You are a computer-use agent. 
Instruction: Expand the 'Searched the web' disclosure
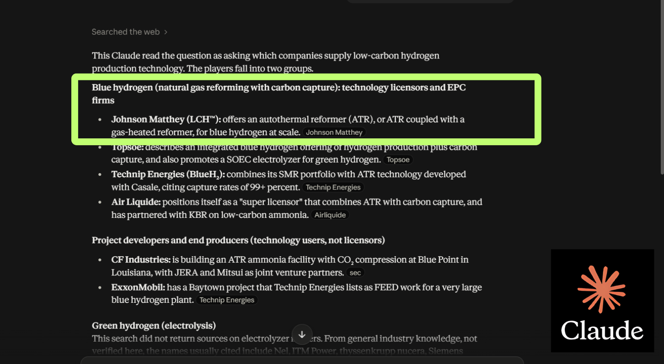click(x=129, y=32)
